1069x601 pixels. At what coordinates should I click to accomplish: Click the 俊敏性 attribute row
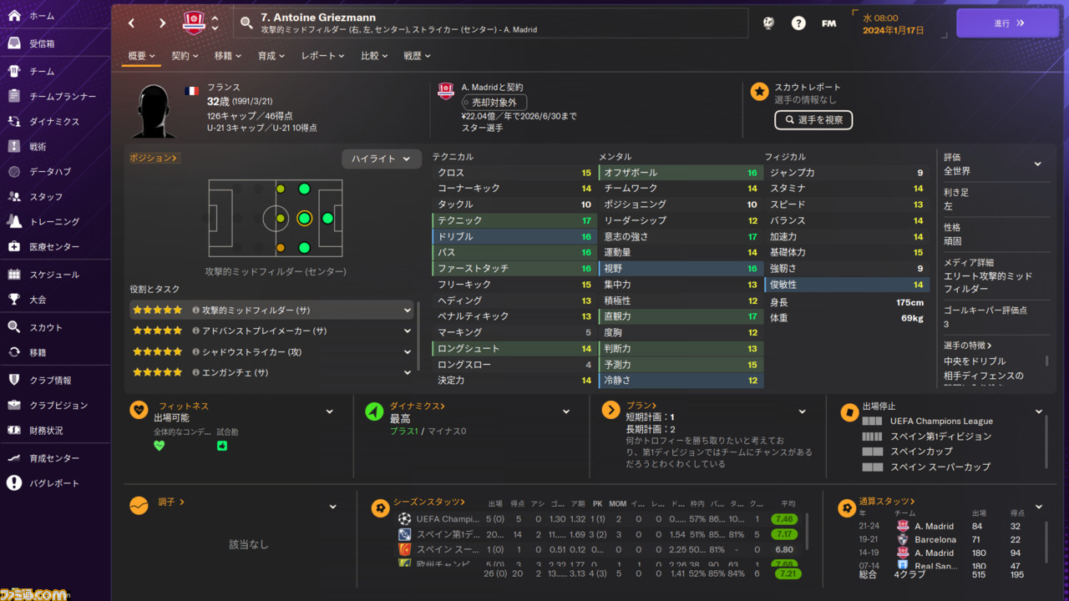click(x=845, y=285)
